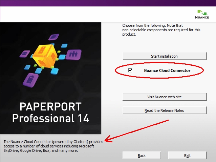Click the Cloud Connector description text
This screenshot has height=162, width=216.
[53, 146]
